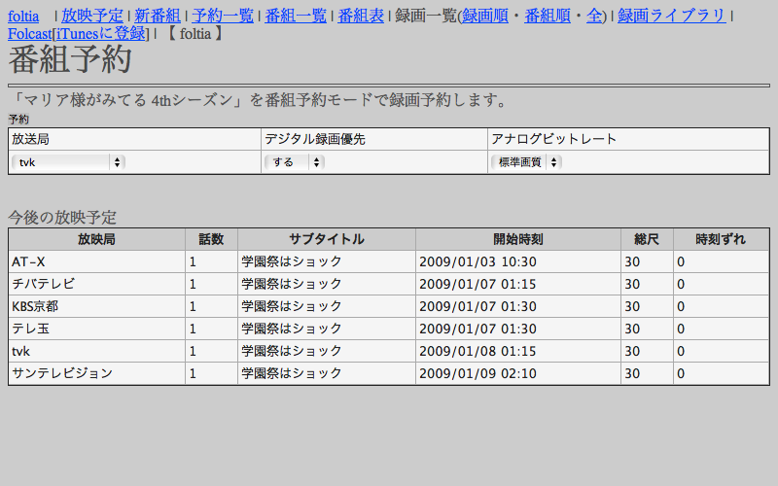Open 録画ライブラリ recording library
This screenshot has height=486, width=778.
(672, 16)
